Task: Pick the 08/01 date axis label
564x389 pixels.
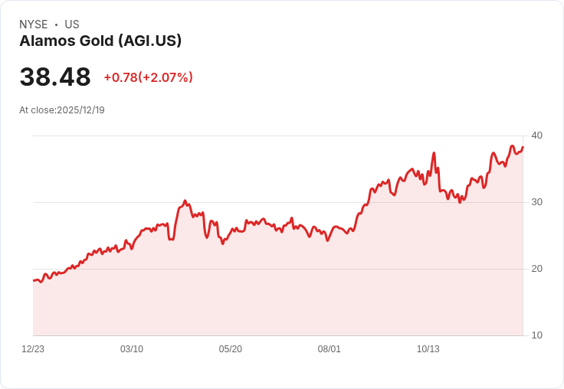Action: click(330, 349)
